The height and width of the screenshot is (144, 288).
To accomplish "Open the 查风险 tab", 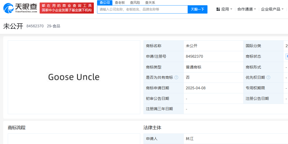I will click(135, 3).
